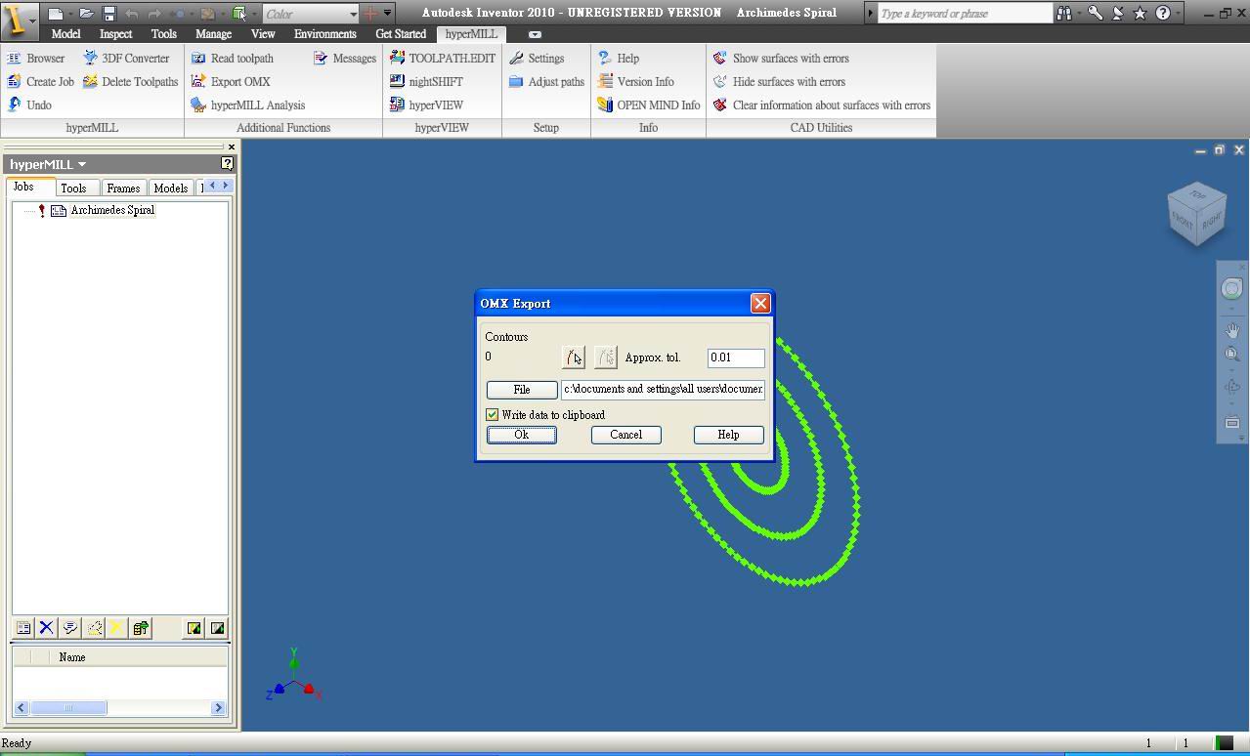Click the Approx. tol. value field
Screen dimensions: 1250x756
pos(736,357)
